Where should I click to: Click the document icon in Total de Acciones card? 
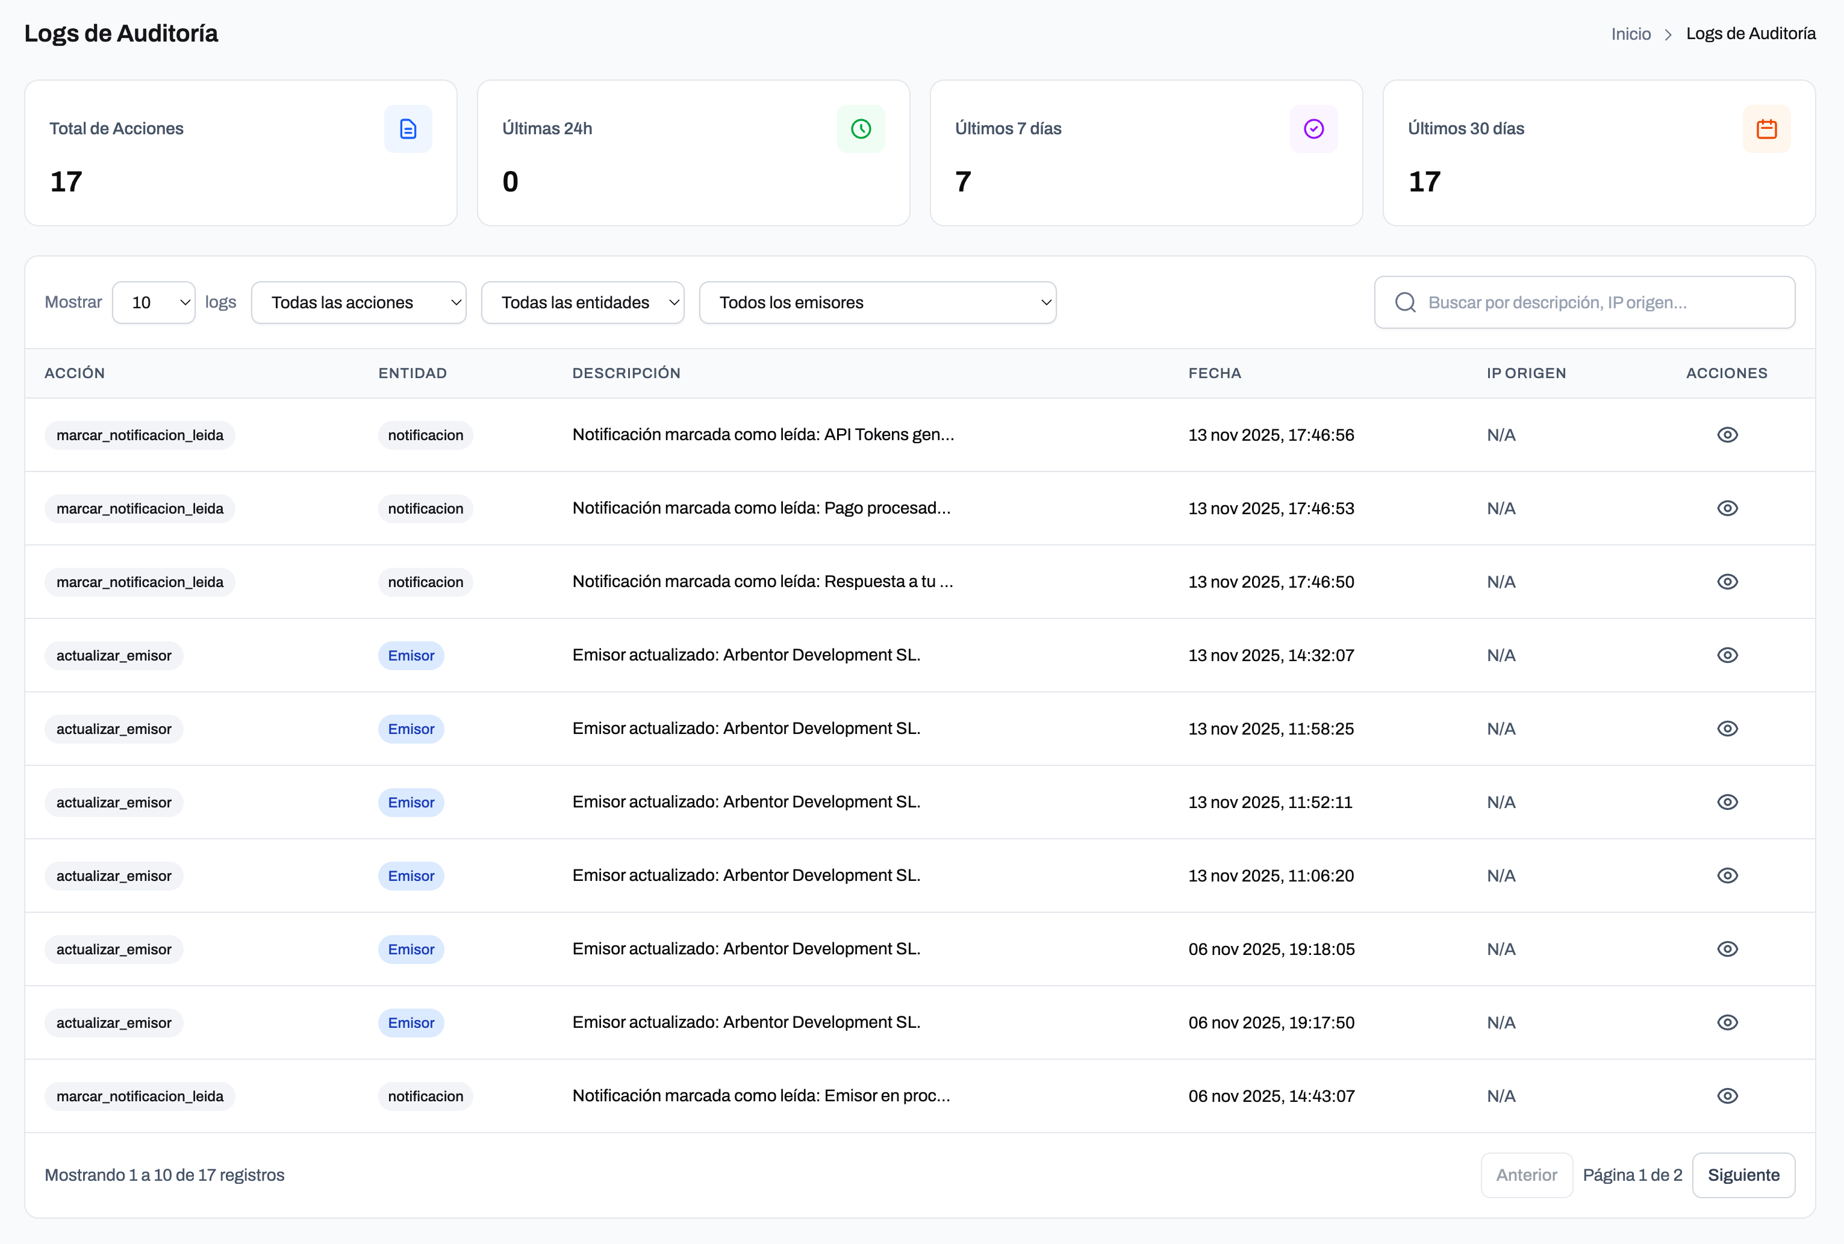pos(408,128)
